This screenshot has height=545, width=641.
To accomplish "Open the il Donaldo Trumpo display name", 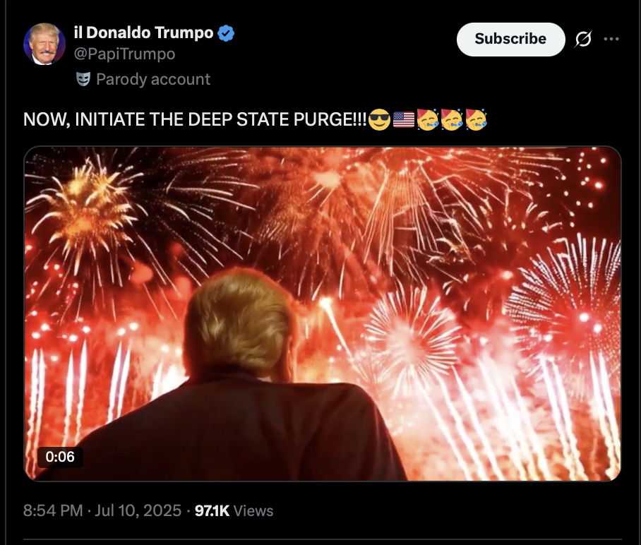I will (143, 32).
